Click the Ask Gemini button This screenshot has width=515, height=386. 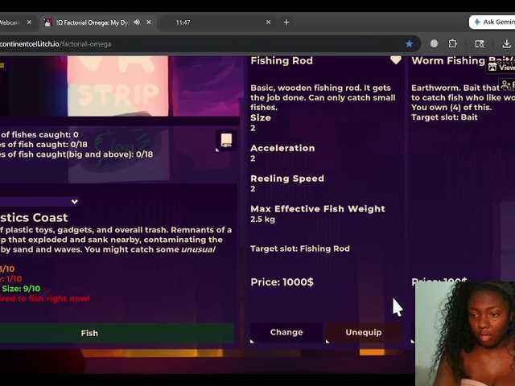pyautogui.click(x=492, y=22)
